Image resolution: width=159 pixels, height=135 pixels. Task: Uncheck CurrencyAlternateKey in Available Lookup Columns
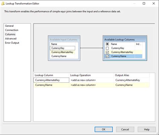107,52
